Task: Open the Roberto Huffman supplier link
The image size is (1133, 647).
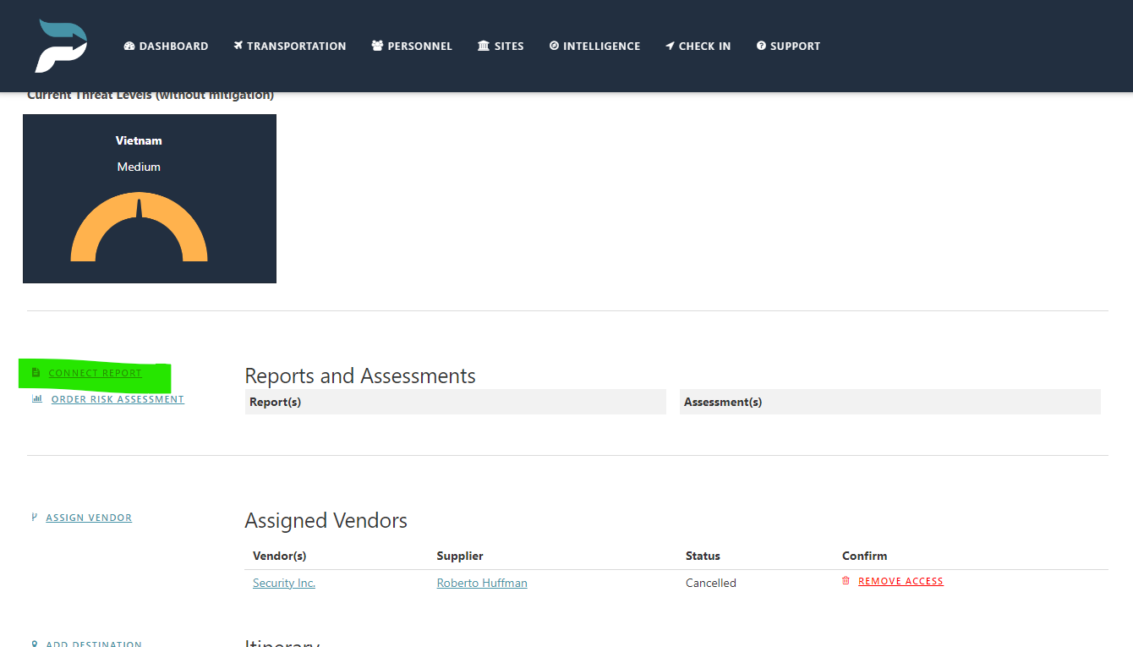Action: tap(482, 583)
